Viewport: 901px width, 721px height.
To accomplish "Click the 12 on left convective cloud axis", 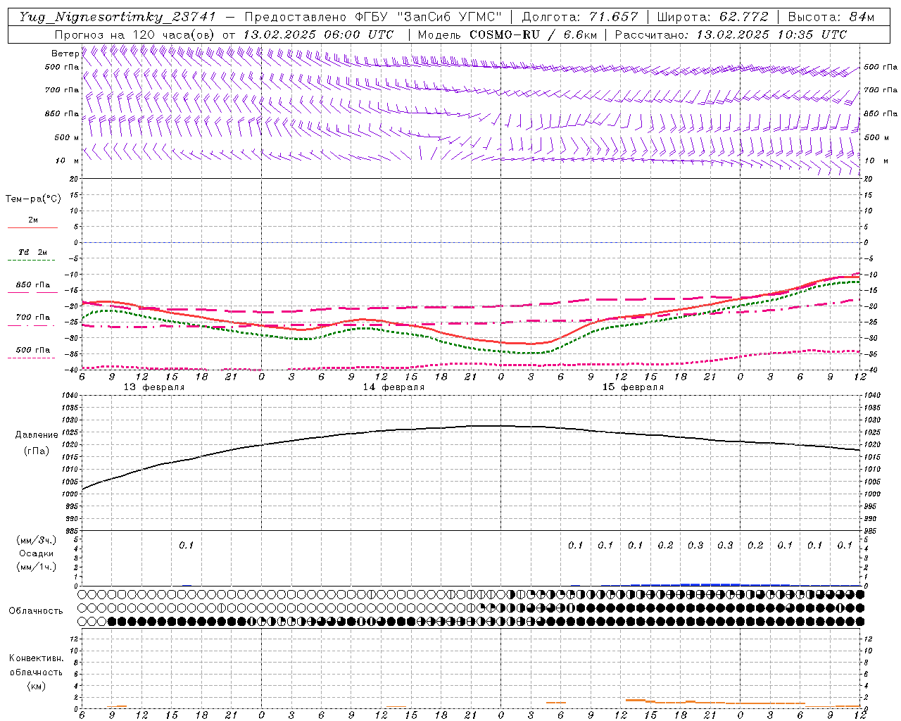I will pyautogui.click(x=75, y=639).
